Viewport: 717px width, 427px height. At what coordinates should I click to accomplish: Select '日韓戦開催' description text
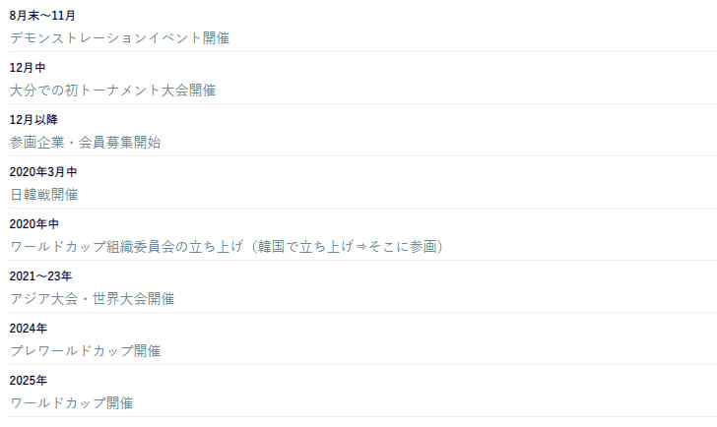44,195
